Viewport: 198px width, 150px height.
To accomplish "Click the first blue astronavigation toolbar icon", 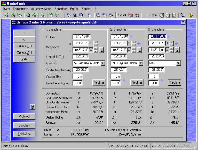I will [x=69, y=15].
